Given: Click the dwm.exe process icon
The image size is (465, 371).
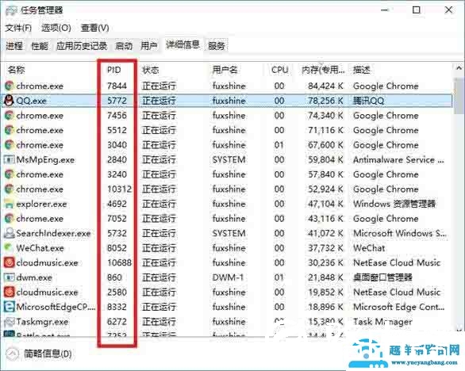Looking at the screenshot, I should (x=9, y=277).
